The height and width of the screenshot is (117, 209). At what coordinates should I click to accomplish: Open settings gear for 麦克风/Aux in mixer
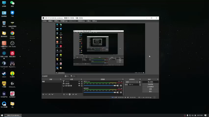(121, 86)
